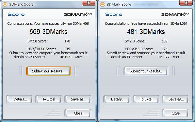
Task: Click Close button in the 569 score window
Action: pyautogui.click(x=78, y=113)
